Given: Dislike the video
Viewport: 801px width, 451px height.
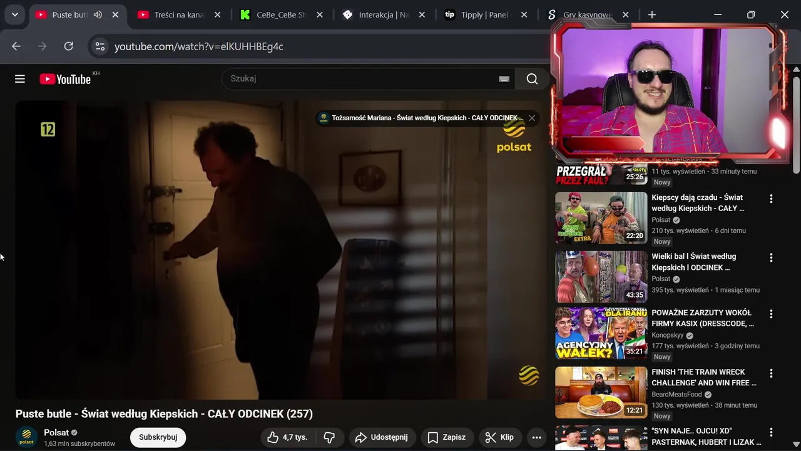Looking at the screenshot, I should pos(330,437).
